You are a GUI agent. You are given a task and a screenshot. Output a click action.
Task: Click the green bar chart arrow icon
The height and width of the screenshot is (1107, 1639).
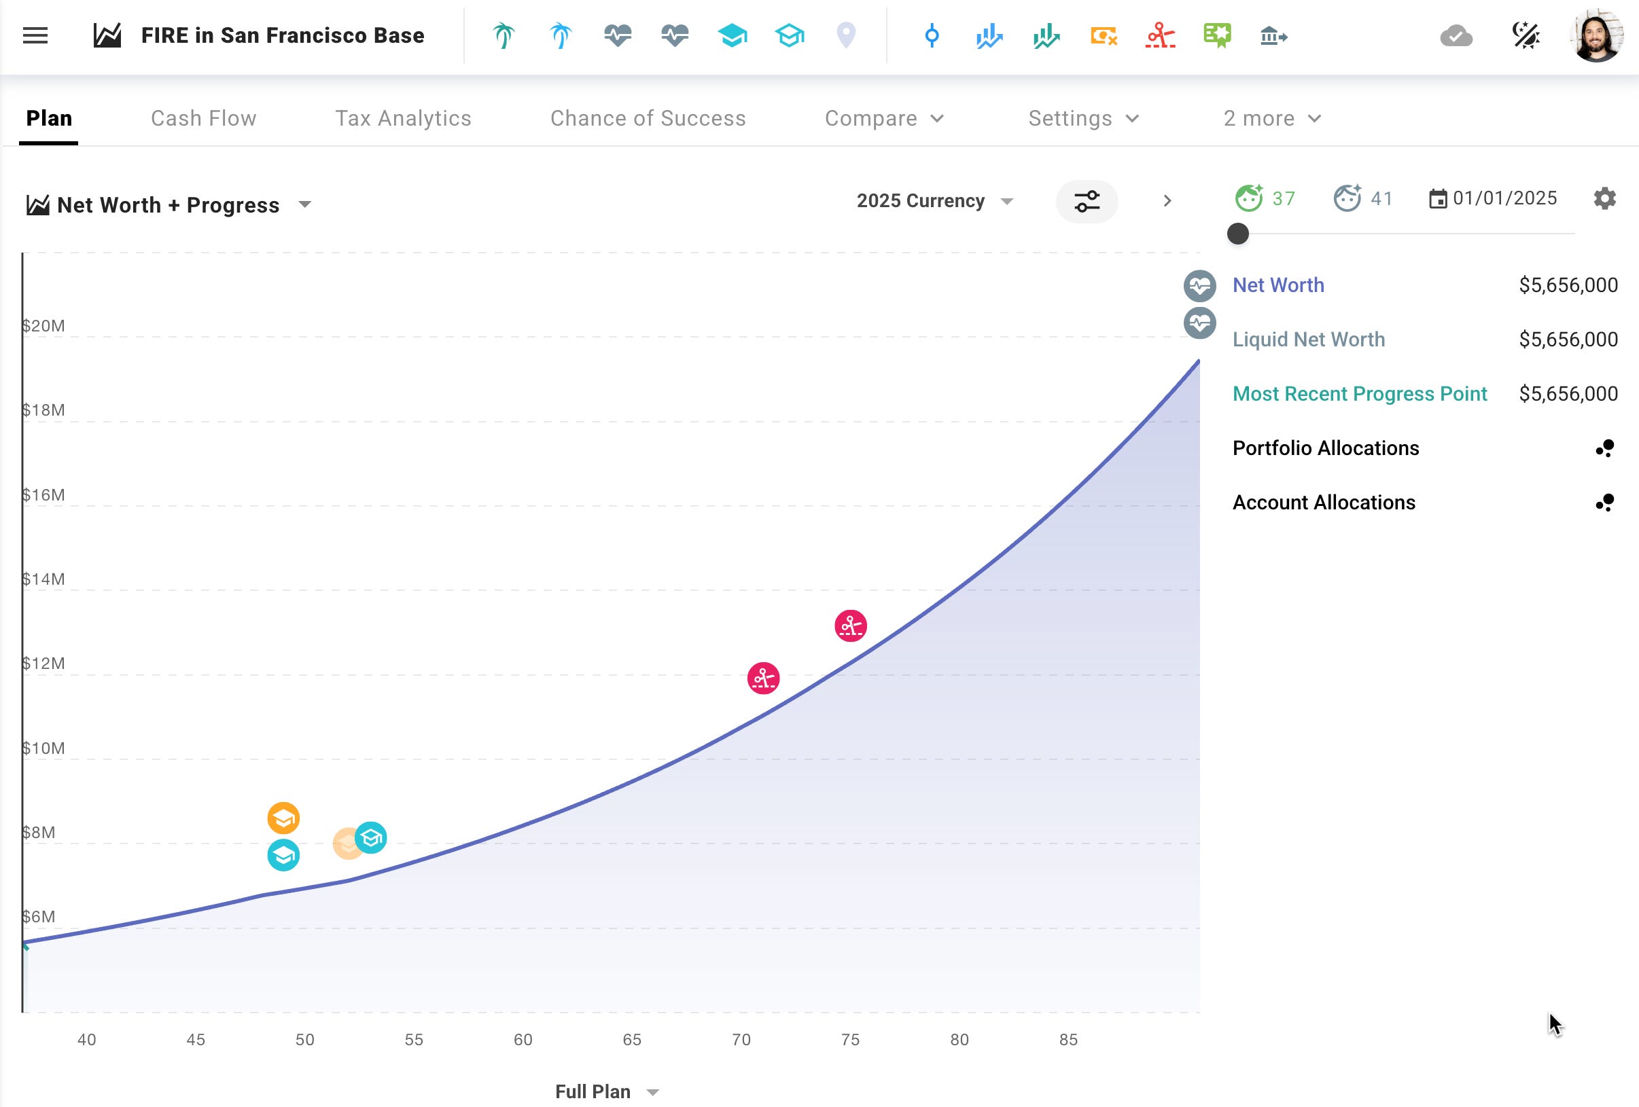point(1046,35)
